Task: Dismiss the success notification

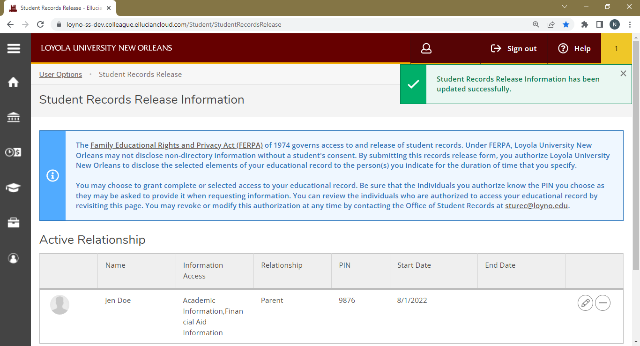Action: 623,73
